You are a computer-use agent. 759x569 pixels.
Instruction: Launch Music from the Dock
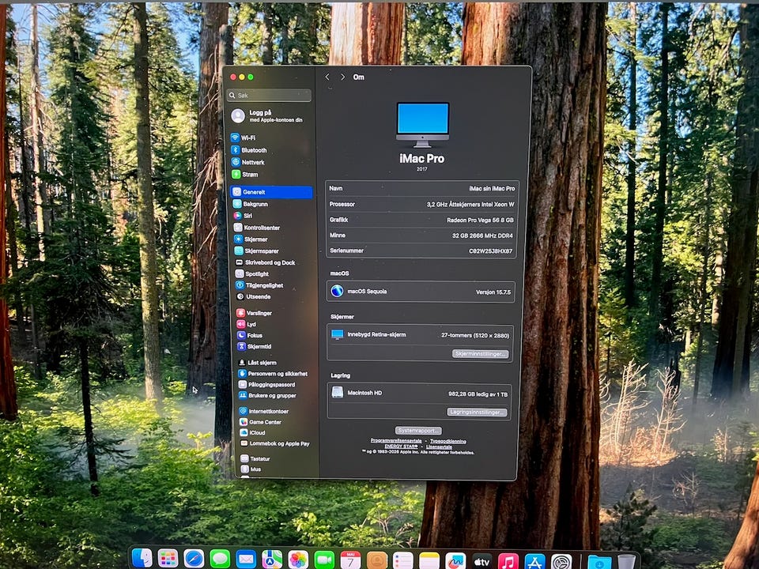tap(508, 562)
